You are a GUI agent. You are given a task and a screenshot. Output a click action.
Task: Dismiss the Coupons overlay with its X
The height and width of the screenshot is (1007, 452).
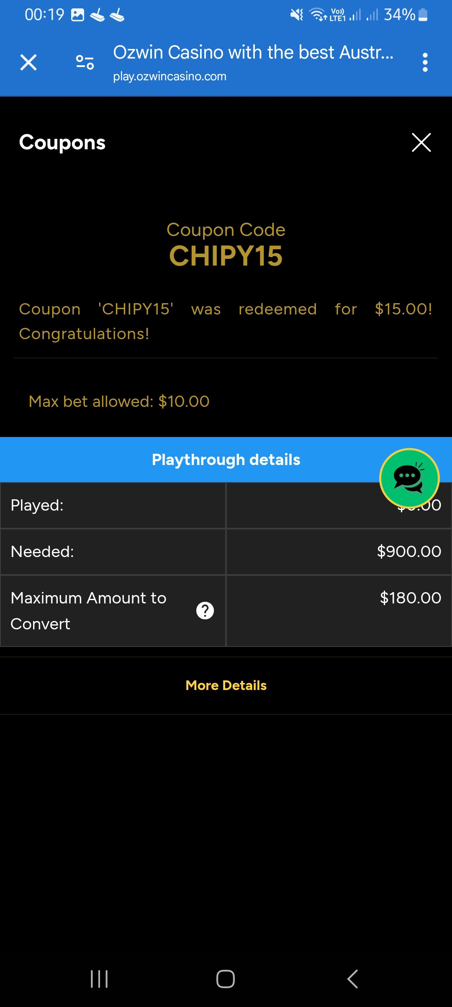pos(421,142)
